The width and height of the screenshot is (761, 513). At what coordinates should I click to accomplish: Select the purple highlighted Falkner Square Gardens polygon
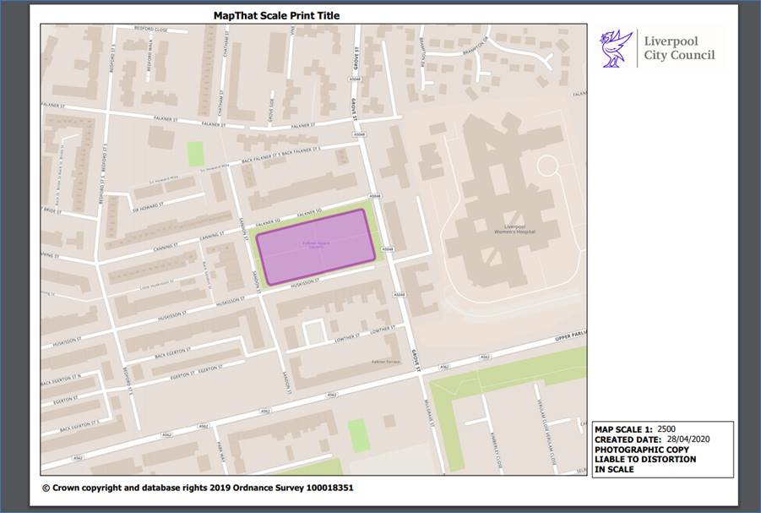coord(316,248)
